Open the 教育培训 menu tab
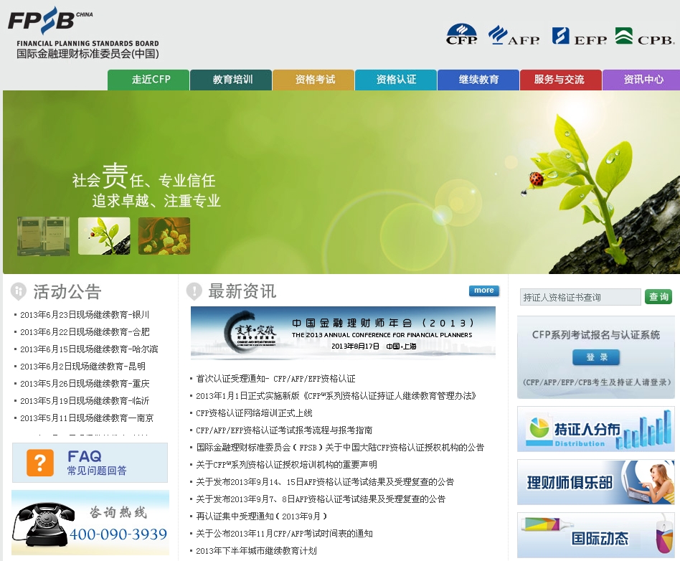Viewport: 680px width, 561px height. pyautogui.click(x=231, y=80)
